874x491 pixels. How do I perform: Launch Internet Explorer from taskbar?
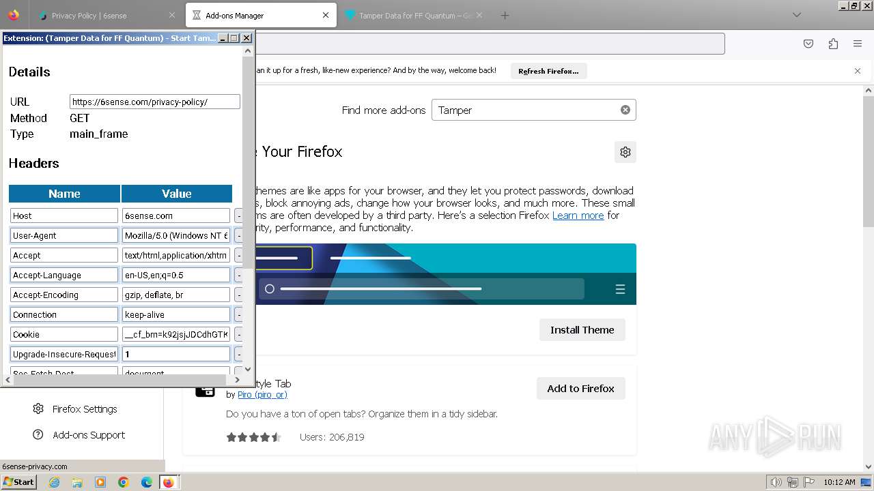point(54,482)
